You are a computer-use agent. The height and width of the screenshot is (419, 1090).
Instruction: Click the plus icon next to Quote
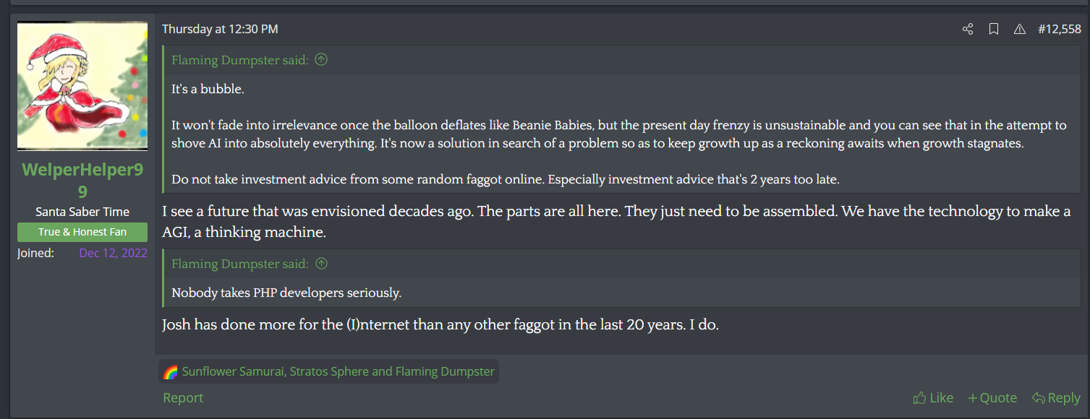click(973, 397)
